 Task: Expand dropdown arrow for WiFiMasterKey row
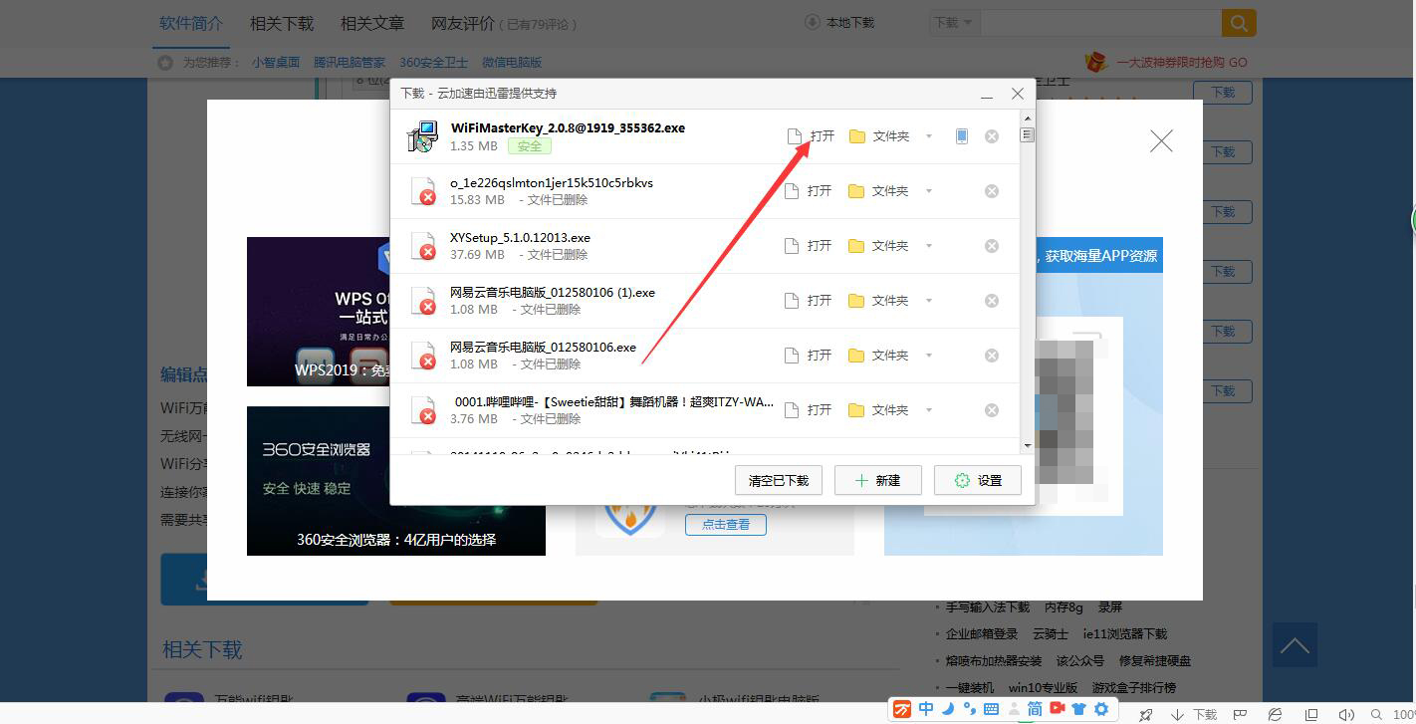(929, 136)
